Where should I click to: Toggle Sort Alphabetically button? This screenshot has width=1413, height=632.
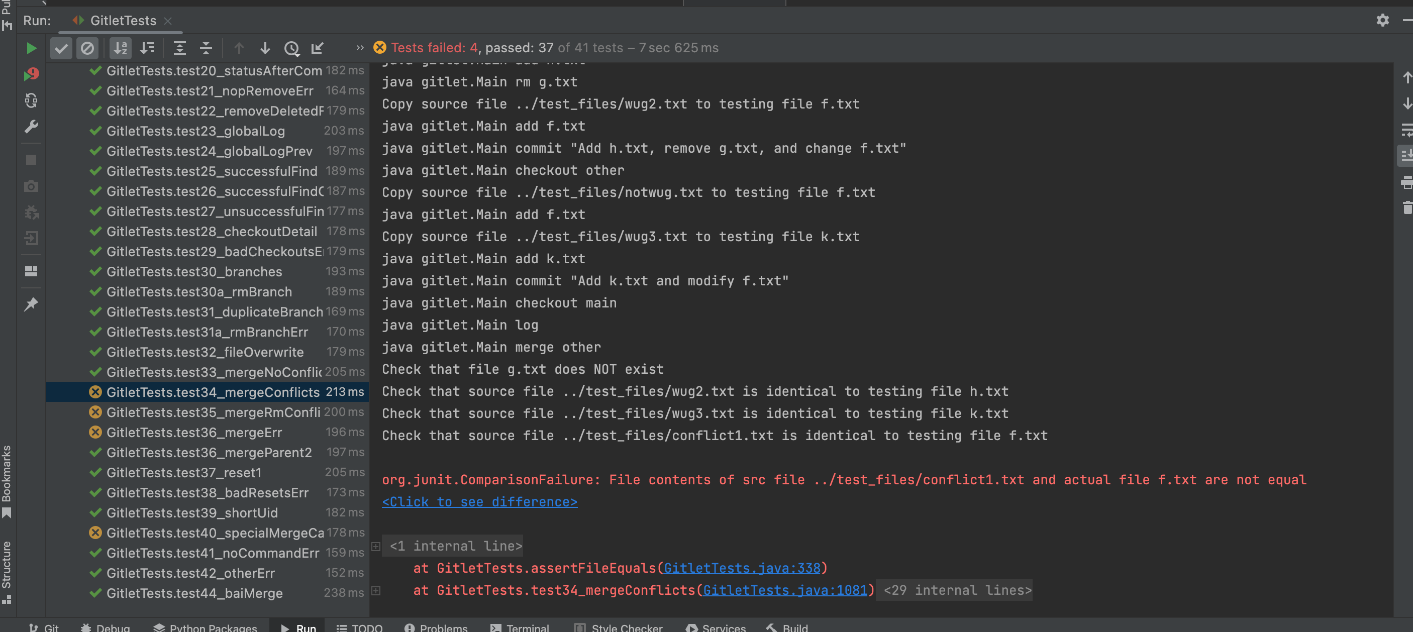120,48
